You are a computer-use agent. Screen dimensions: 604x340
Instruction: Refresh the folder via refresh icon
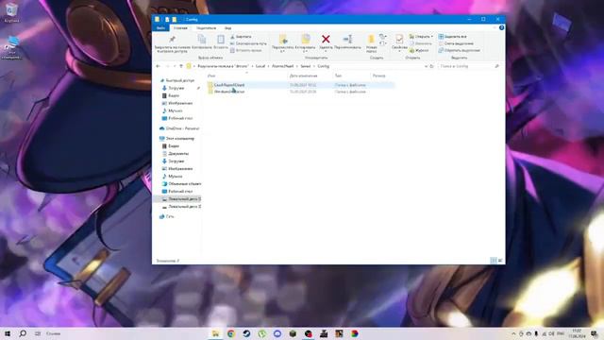tap(432, 66)
